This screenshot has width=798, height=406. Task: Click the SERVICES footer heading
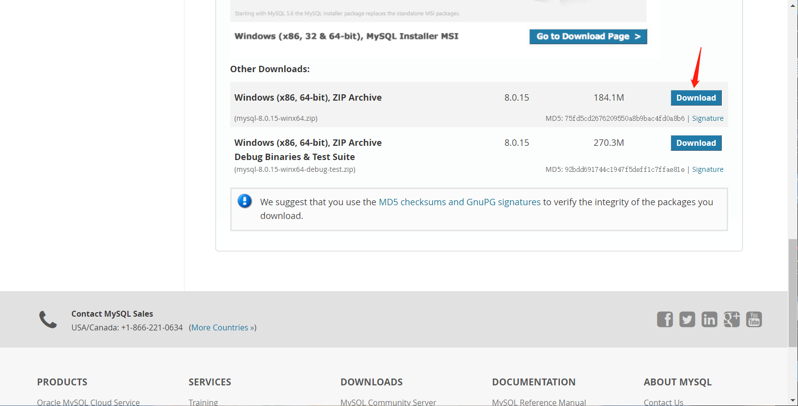(x=210, y=382)
